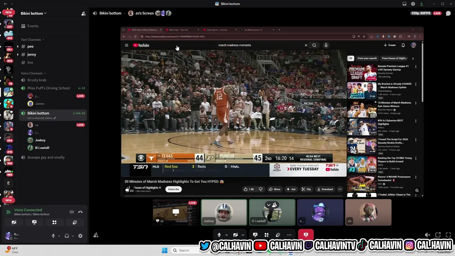Mute the microphone in the call control bar

219,235
